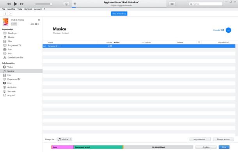Image resolution: width=238 pixels, height=152 pixels.
Task: Click the 30,06 GB liberi storage segment
Action: point(158,147)
